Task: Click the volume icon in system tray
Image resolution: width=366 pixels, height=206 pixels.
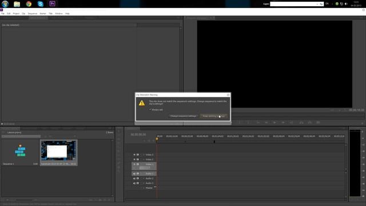Action: (346, 4)
